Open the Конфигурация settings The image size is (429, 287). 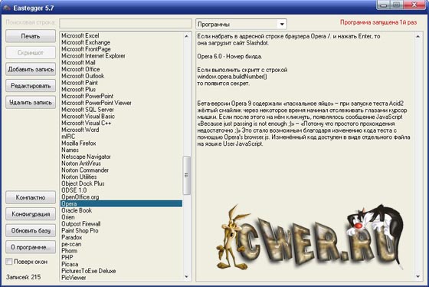(x=31, y=214)
